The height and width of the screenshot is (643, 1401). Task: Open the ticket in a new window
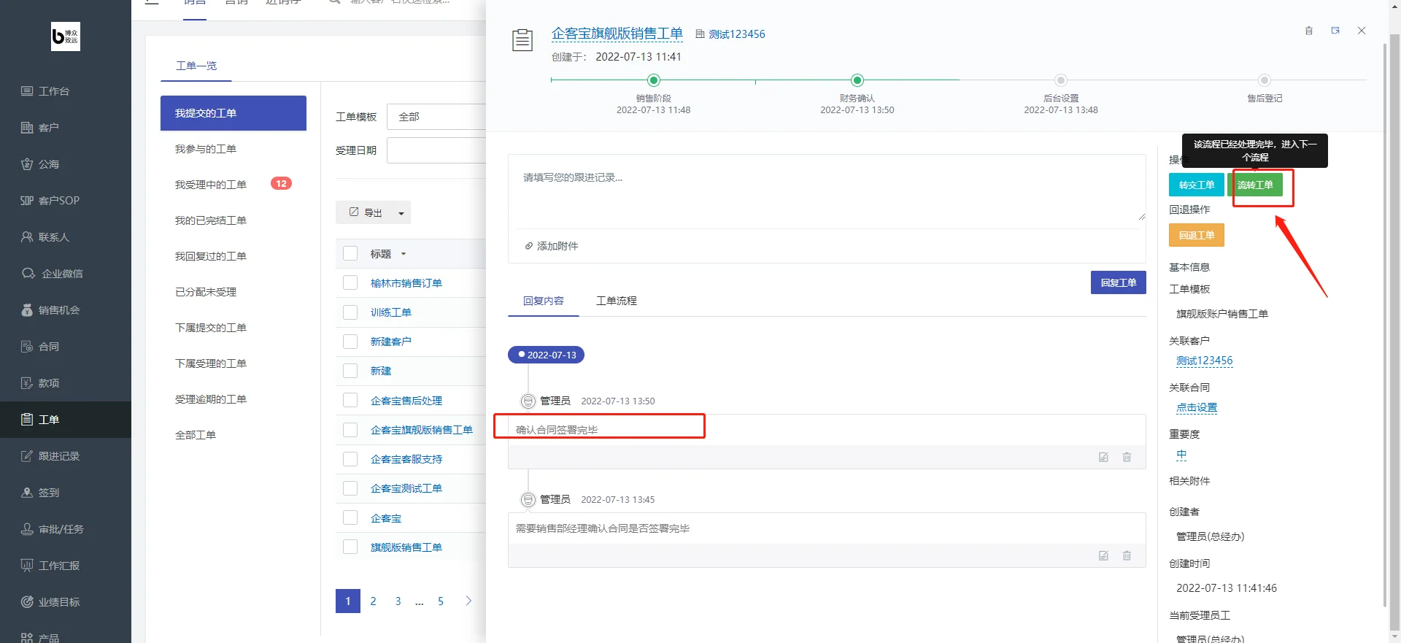1335,31
